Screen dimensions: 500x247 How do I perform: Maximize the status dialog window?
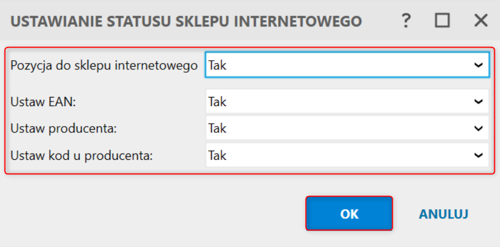pyautogui.click(x=443, y=21)
